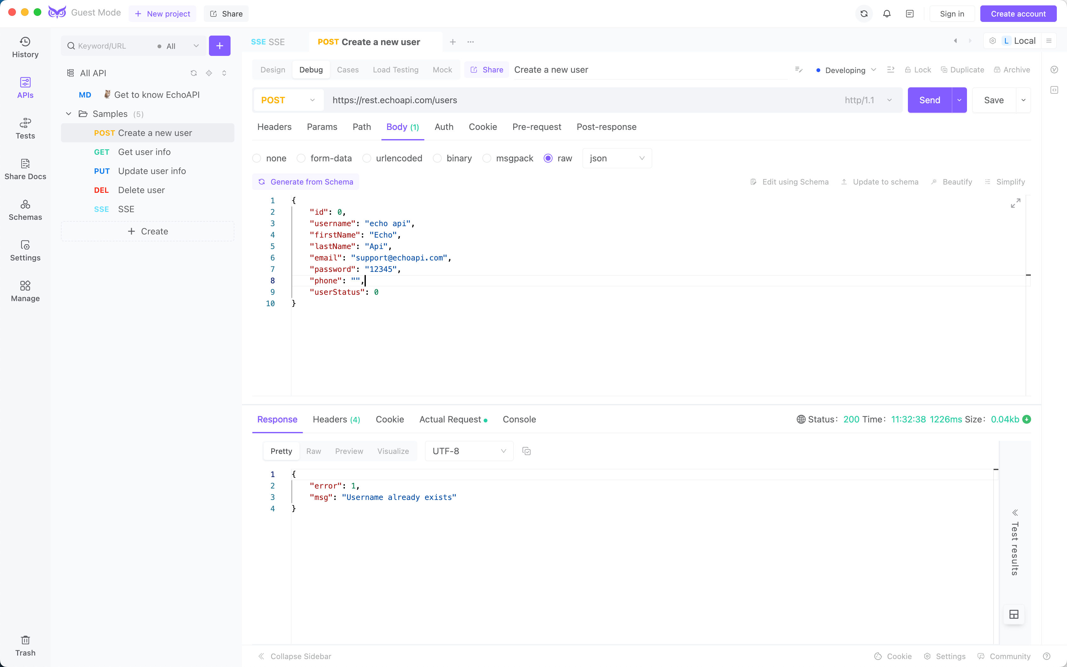This screenshot has height=667, width=1067.
Task: Open the code snippet icon on right rail
Action: (x=1054, y=90)
